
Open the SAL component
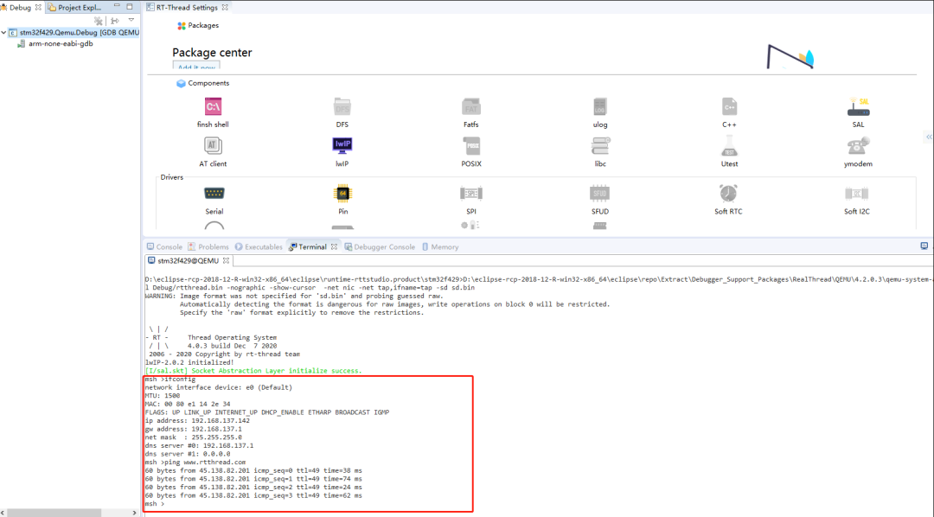859,107
